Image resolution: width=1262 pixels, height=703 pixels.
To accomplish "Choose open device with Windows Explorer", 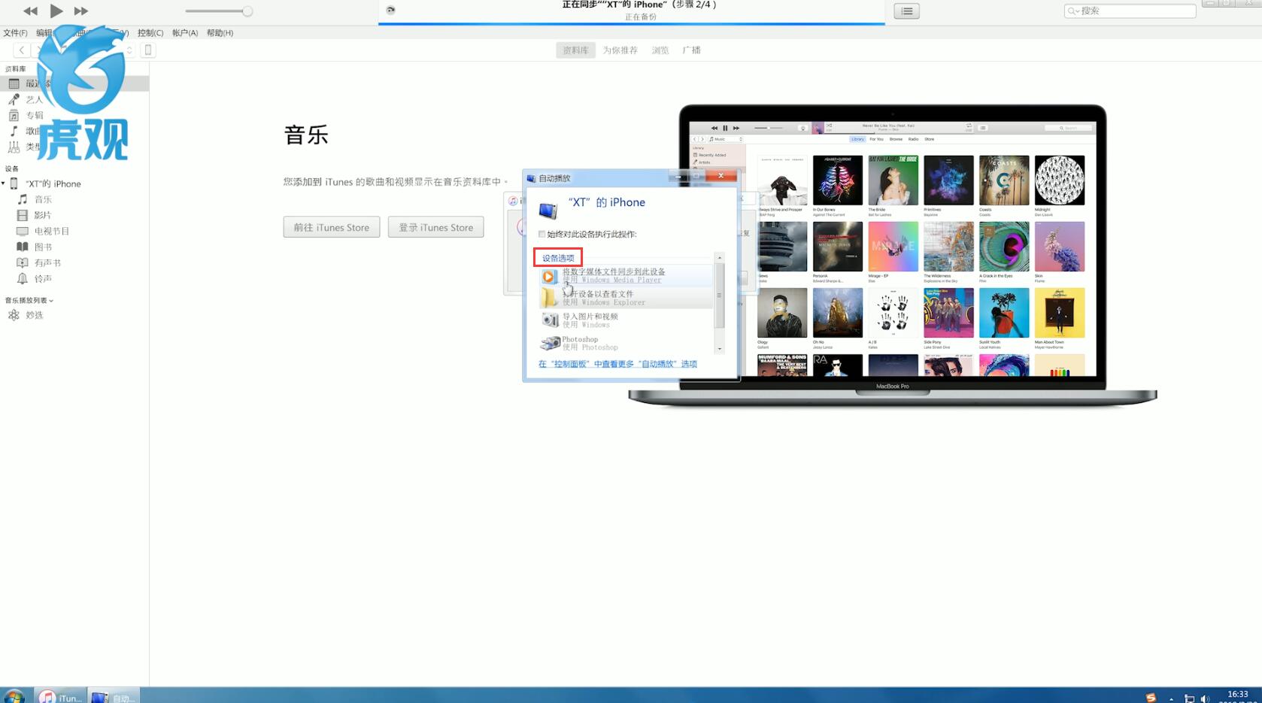I will [x=626, y=298].
